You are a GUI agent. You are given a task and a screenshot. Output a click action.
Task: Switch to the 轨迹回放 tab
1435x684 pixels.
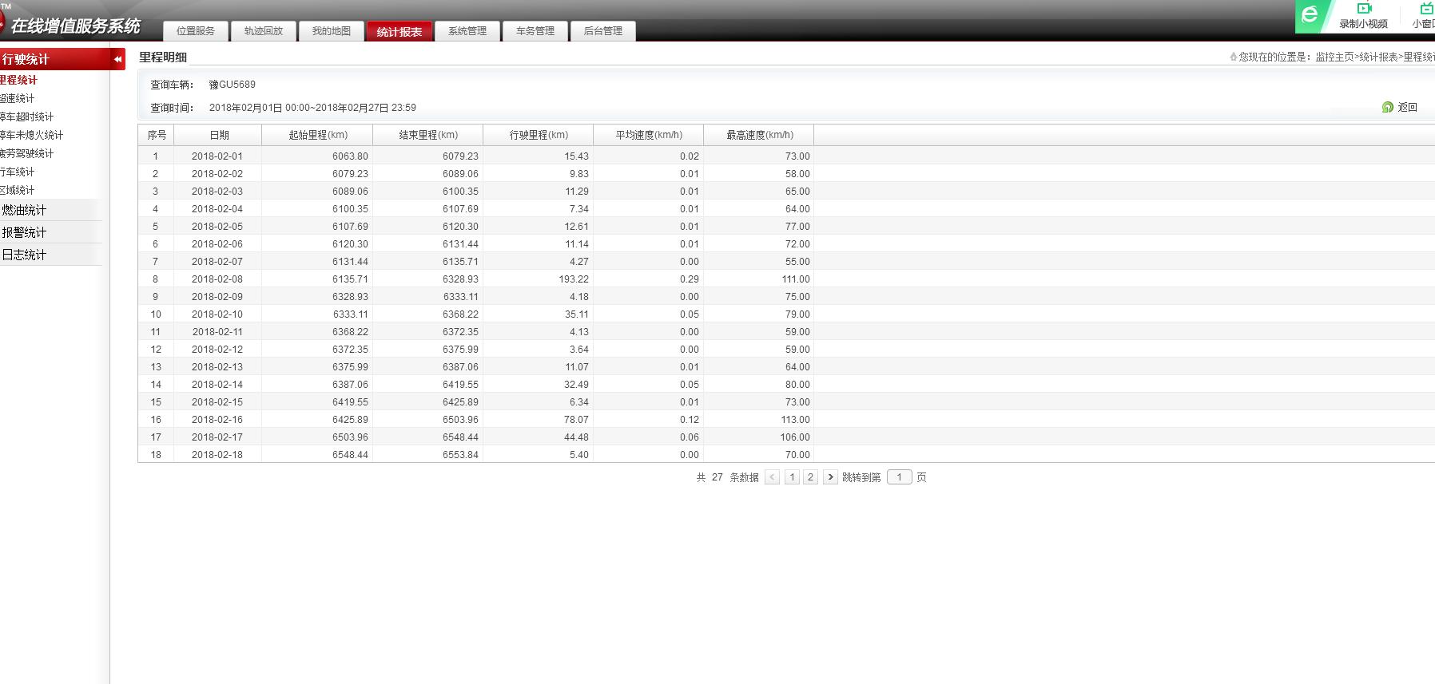[x=264, y=31]
